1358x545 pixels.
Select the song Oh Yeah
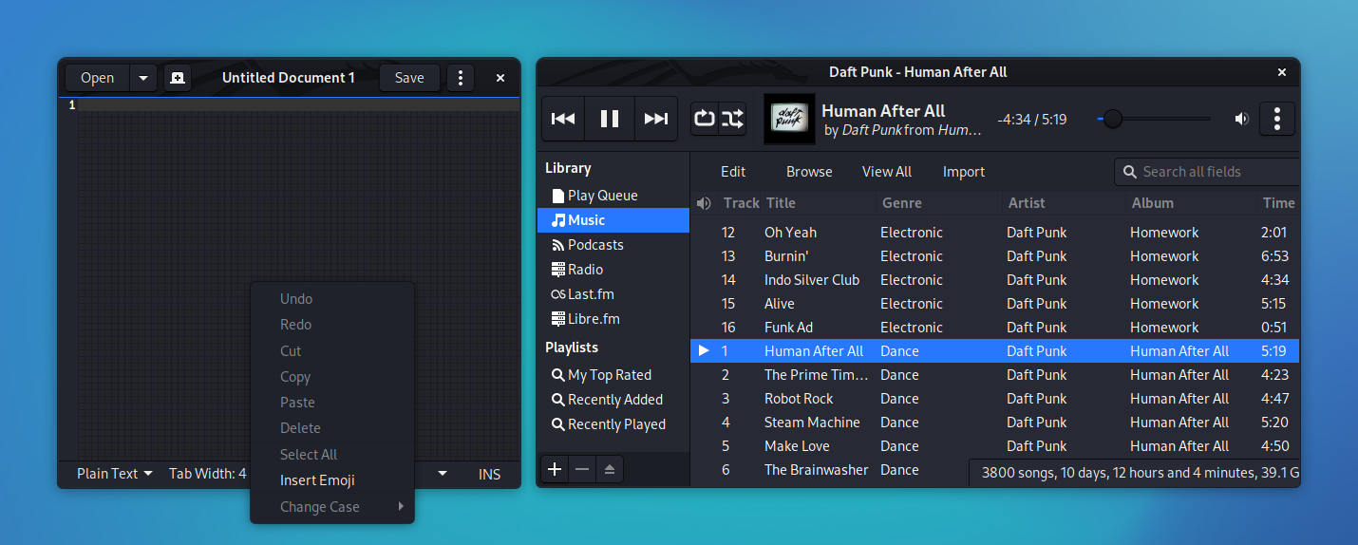994,233
